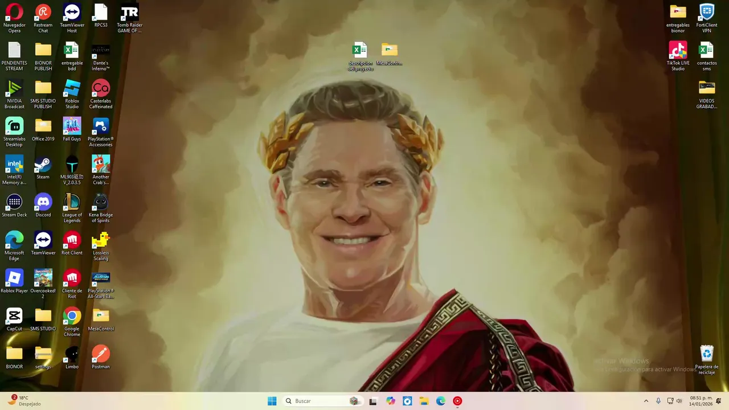The width and height of the screenshot is (729, 410).
Task: Select the Navegador Opera desktop icon
Action: coord(14,18)
